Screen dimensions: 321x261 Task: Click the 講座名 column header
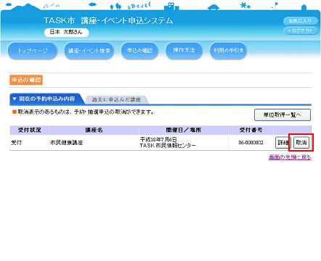click(94, 130)
